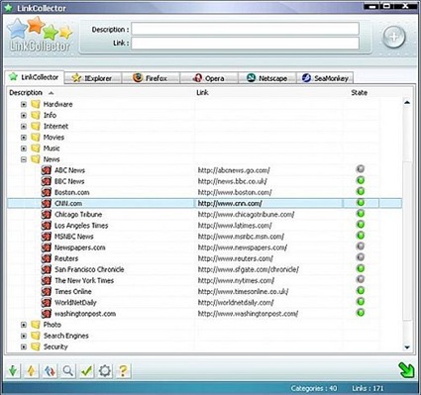421x395 pixels.
Task: Click the blue-red sync arrows toolbar icon
Action: point(50,371)
